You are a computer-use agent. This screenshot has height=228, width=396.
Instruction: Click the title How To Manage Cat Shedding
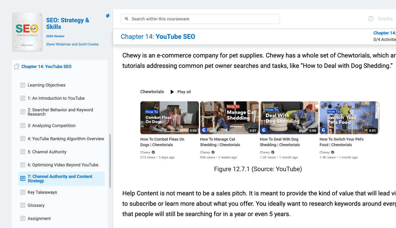(x=220, y=142)
